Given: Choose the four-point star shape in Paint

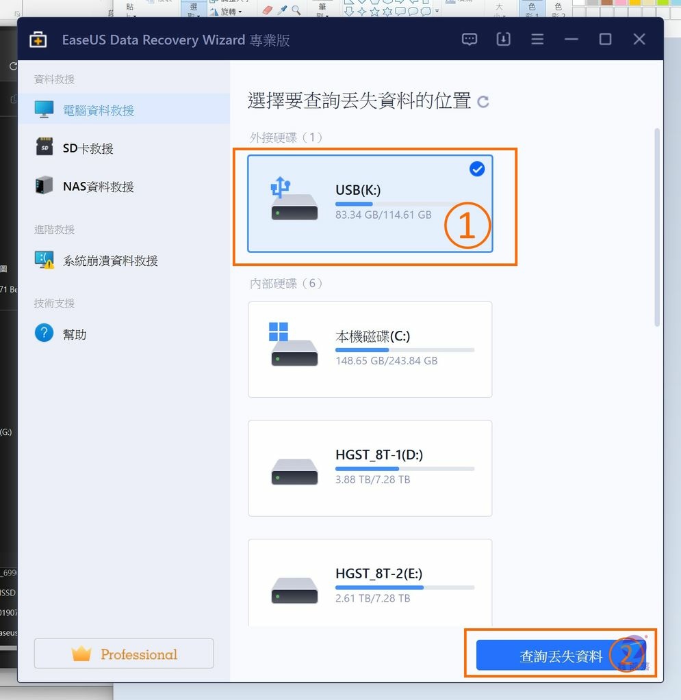Looking at the screenshot, I should point(362,11).
